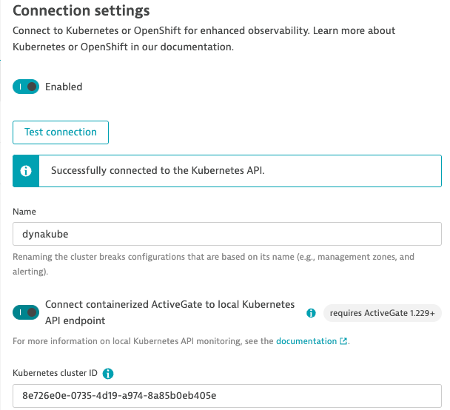Open the documentation link
The image size is (450, 410).
click(306, 342)
